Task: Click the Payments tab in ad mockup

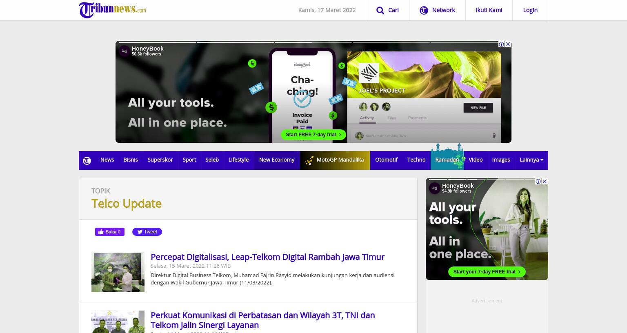Action: pyautogui.click(x=417, y=118)
